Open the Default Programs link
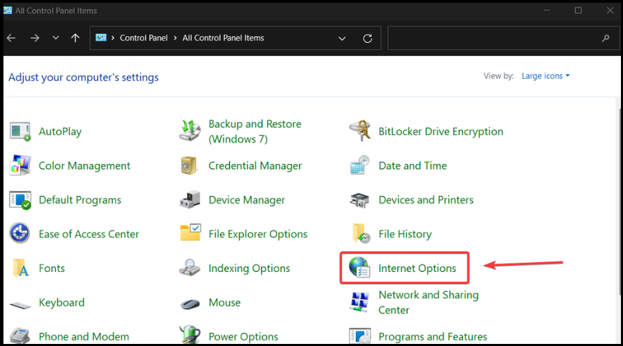The image size is (623, 346). 80,200
